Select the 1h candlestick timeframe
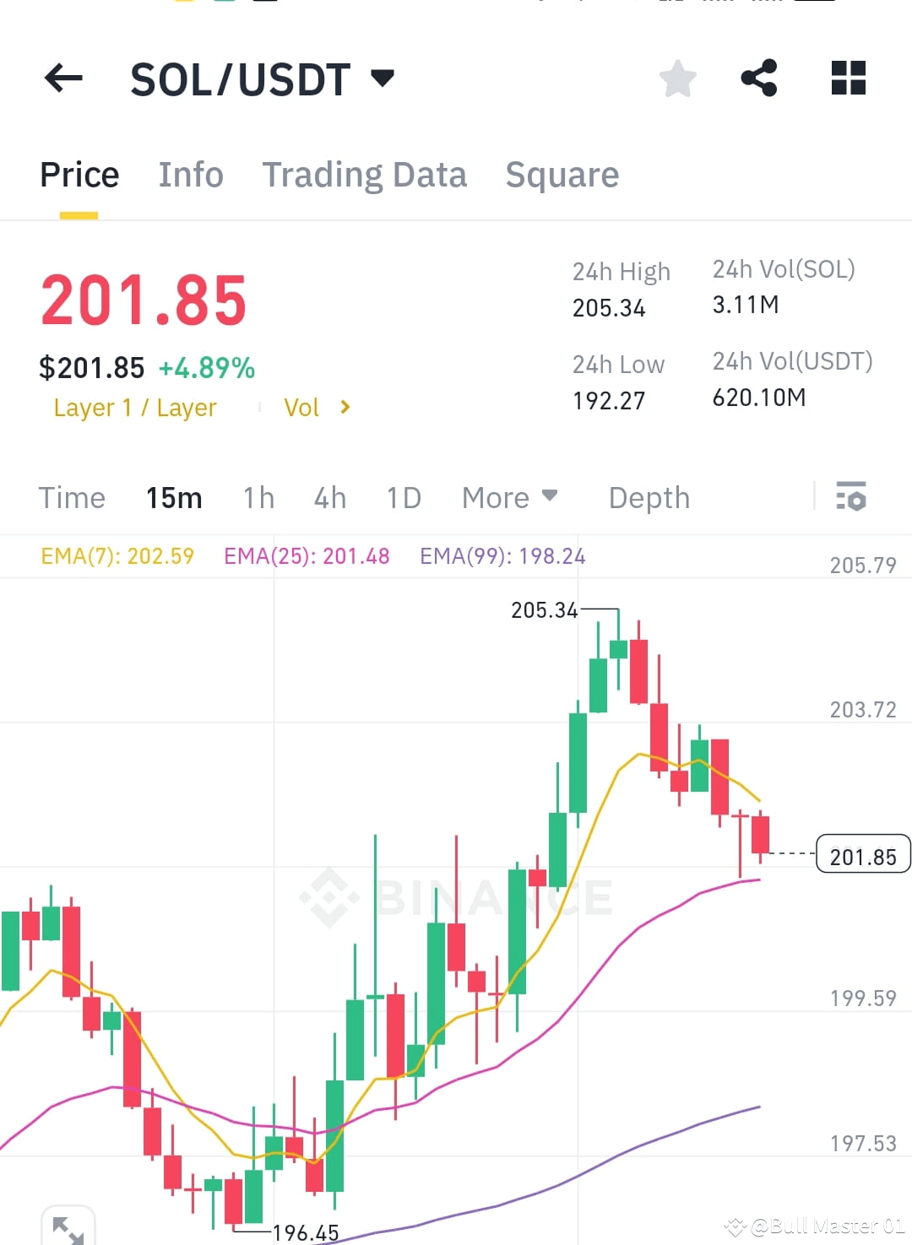This screenshot has height=1245, width=912. pyautogui.click(x=258, y=498)
